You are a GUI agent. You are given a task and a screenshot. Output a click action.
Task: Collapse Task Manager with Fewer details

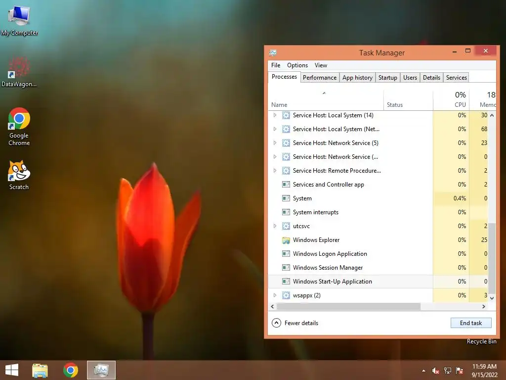(295, 323)
